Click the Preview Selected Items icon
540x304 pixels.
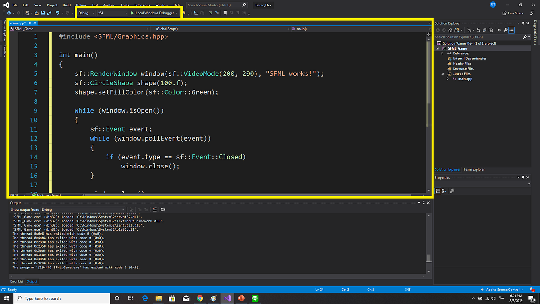(x=512, y=30)
